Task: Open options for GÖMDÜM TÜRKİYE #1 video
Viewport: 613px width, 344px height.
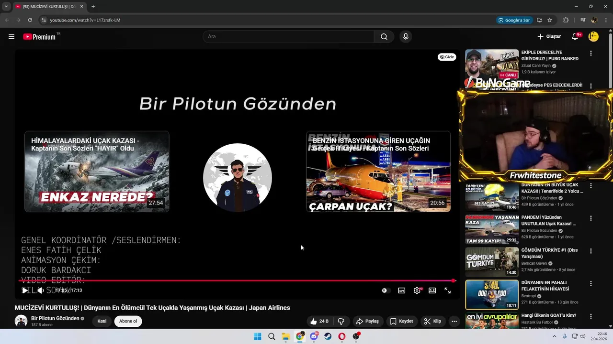Action: [591, 251]
